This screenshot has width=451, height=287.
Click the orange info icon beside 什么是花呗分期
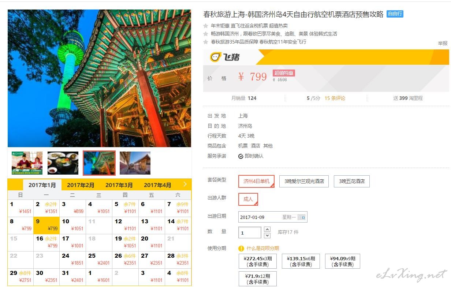pyautogui.click(x=241, y=249)
